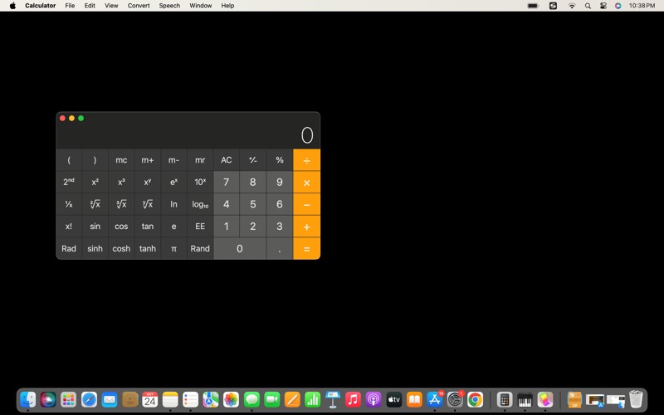Viewport: 664px width, 415px height.
Task: Open the Convert menu
Action: tap(139, 6)
